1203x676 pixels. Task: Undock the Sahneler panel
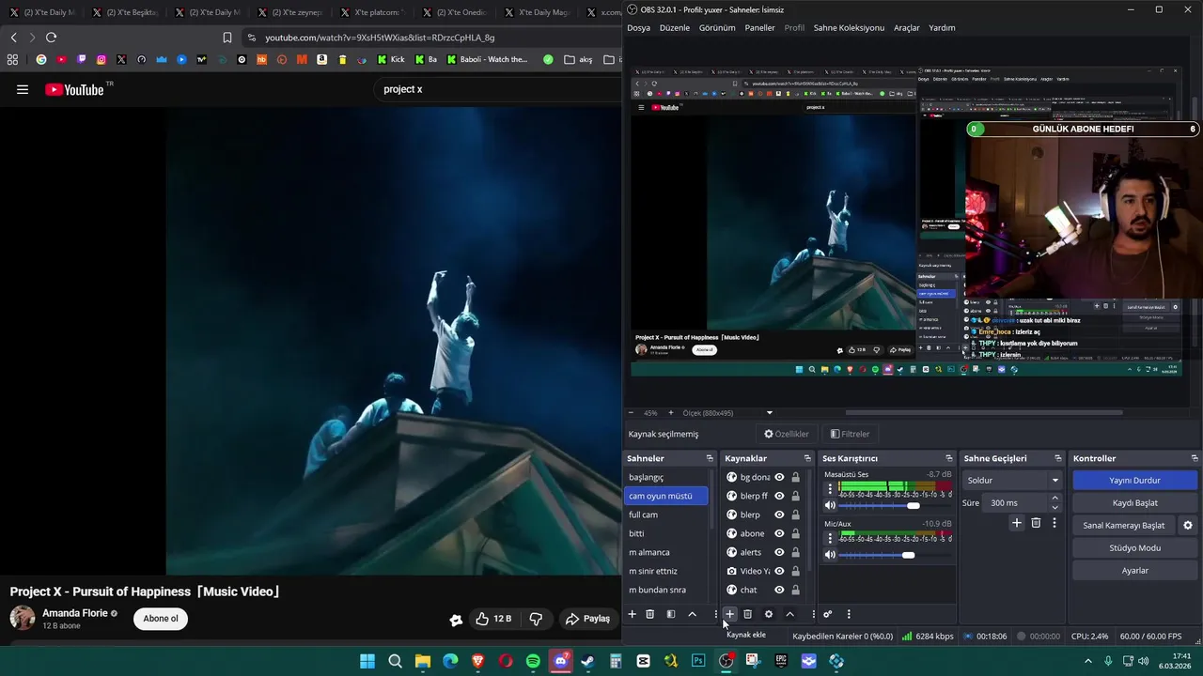click(710, 458)
